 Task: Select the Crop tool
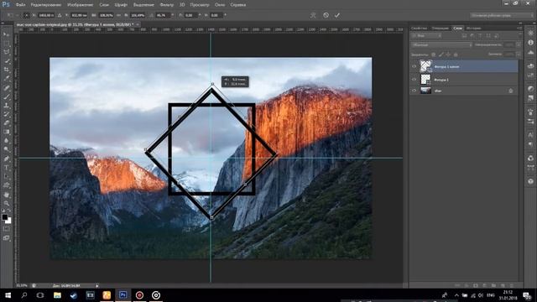[x=6, y=70]
